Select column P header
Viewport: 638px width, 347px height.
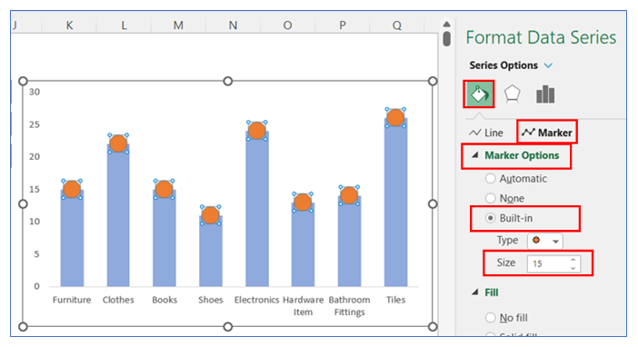pyautogui.click(x=343, y=25)
